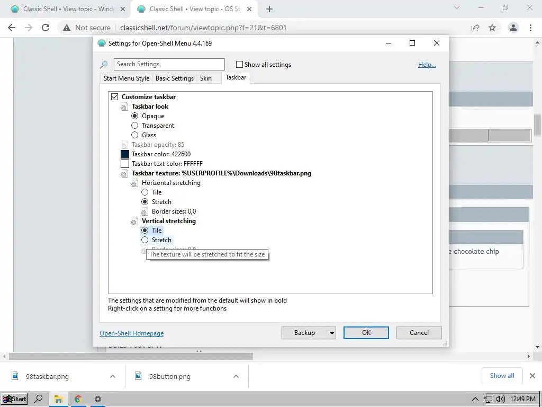
Task: Click the volume speaker icon in system tray
Action: point(500,399)
